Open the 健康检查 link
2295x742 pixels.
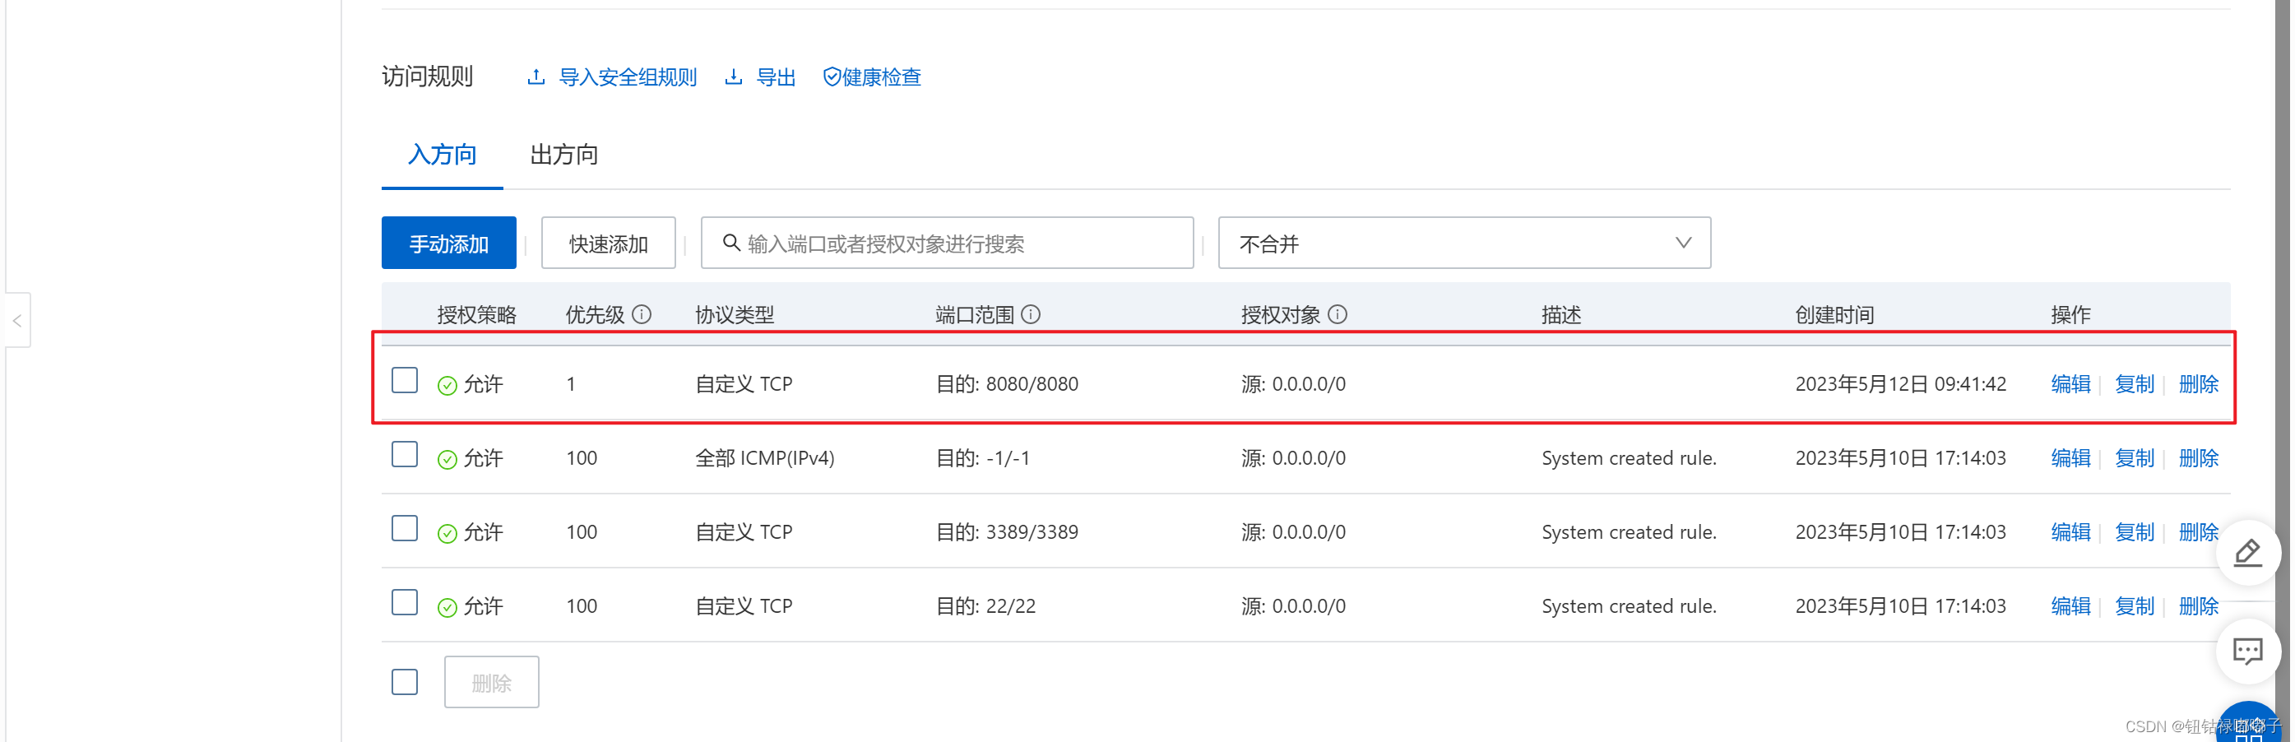[881, 77]
